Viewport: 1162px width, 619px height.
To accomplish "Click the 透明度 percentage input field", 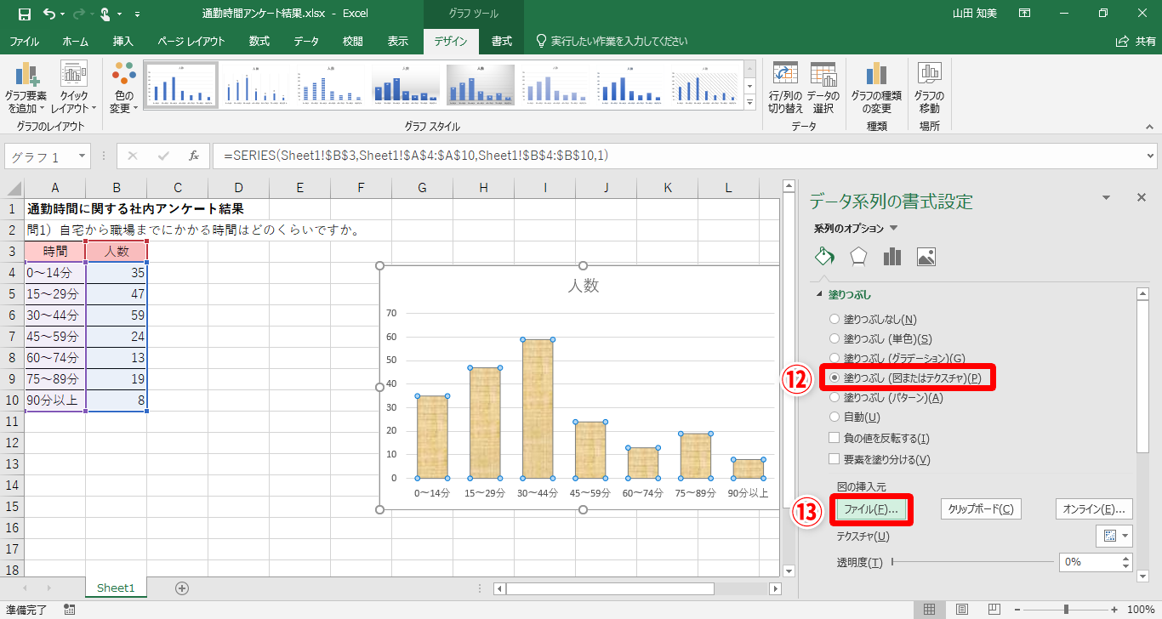I will [1091, 562].
